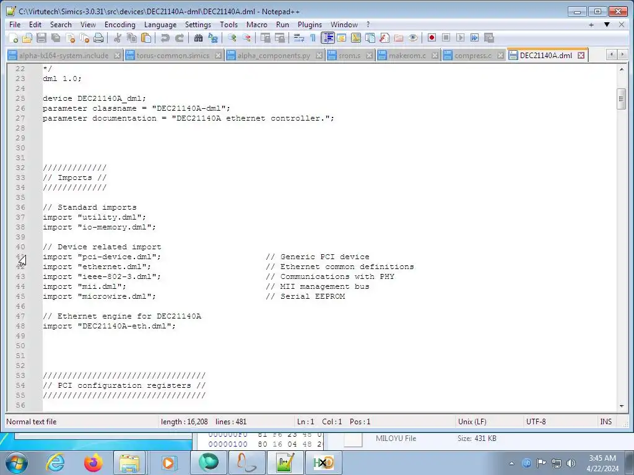Click the user-defined language icon

(342, 38)
